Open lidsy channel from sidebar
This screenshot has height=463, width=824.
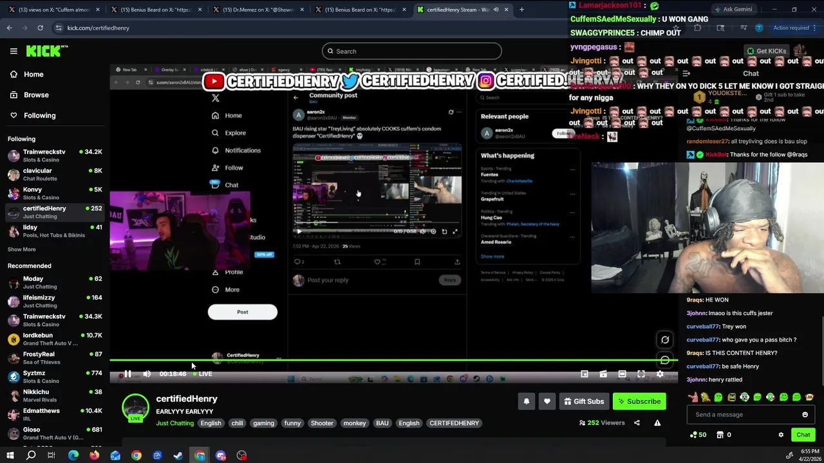tap(55, 231)
